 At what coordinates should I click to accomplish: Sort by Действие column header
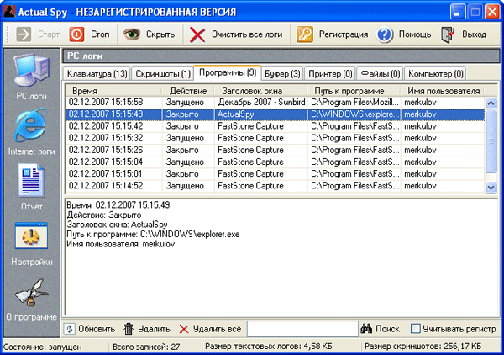pyautogui.click(x=188, y=91)
